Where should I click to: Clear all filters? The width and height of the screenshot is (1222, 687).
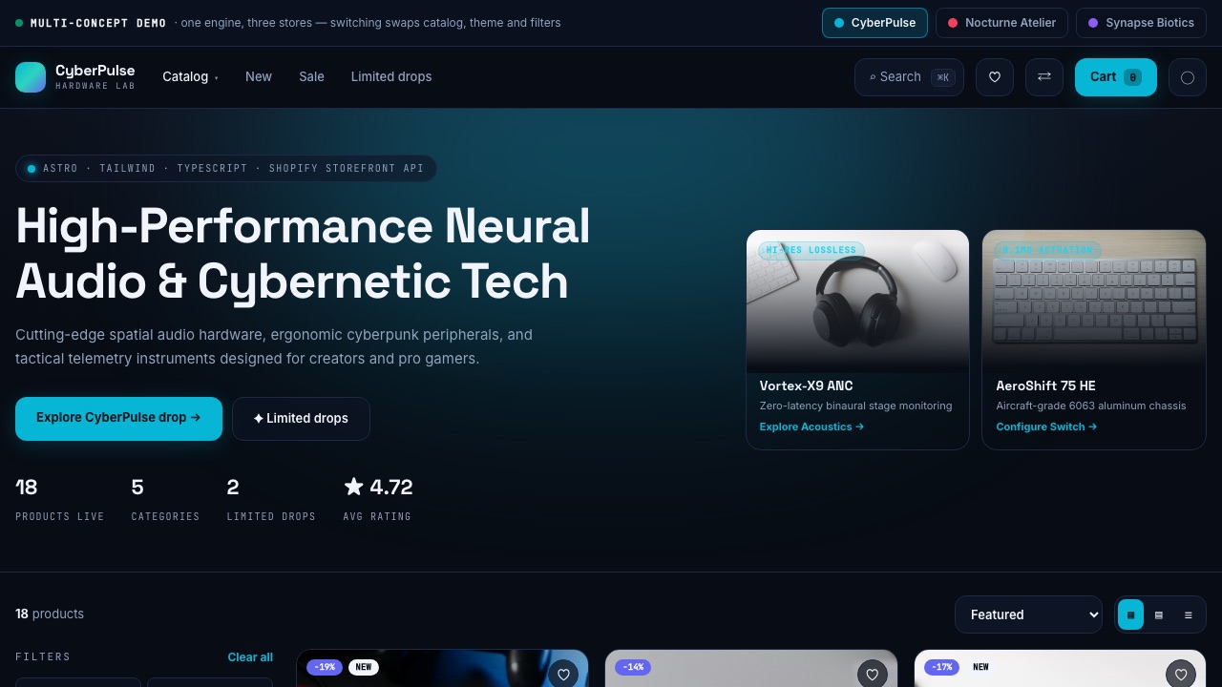point(250,657)
